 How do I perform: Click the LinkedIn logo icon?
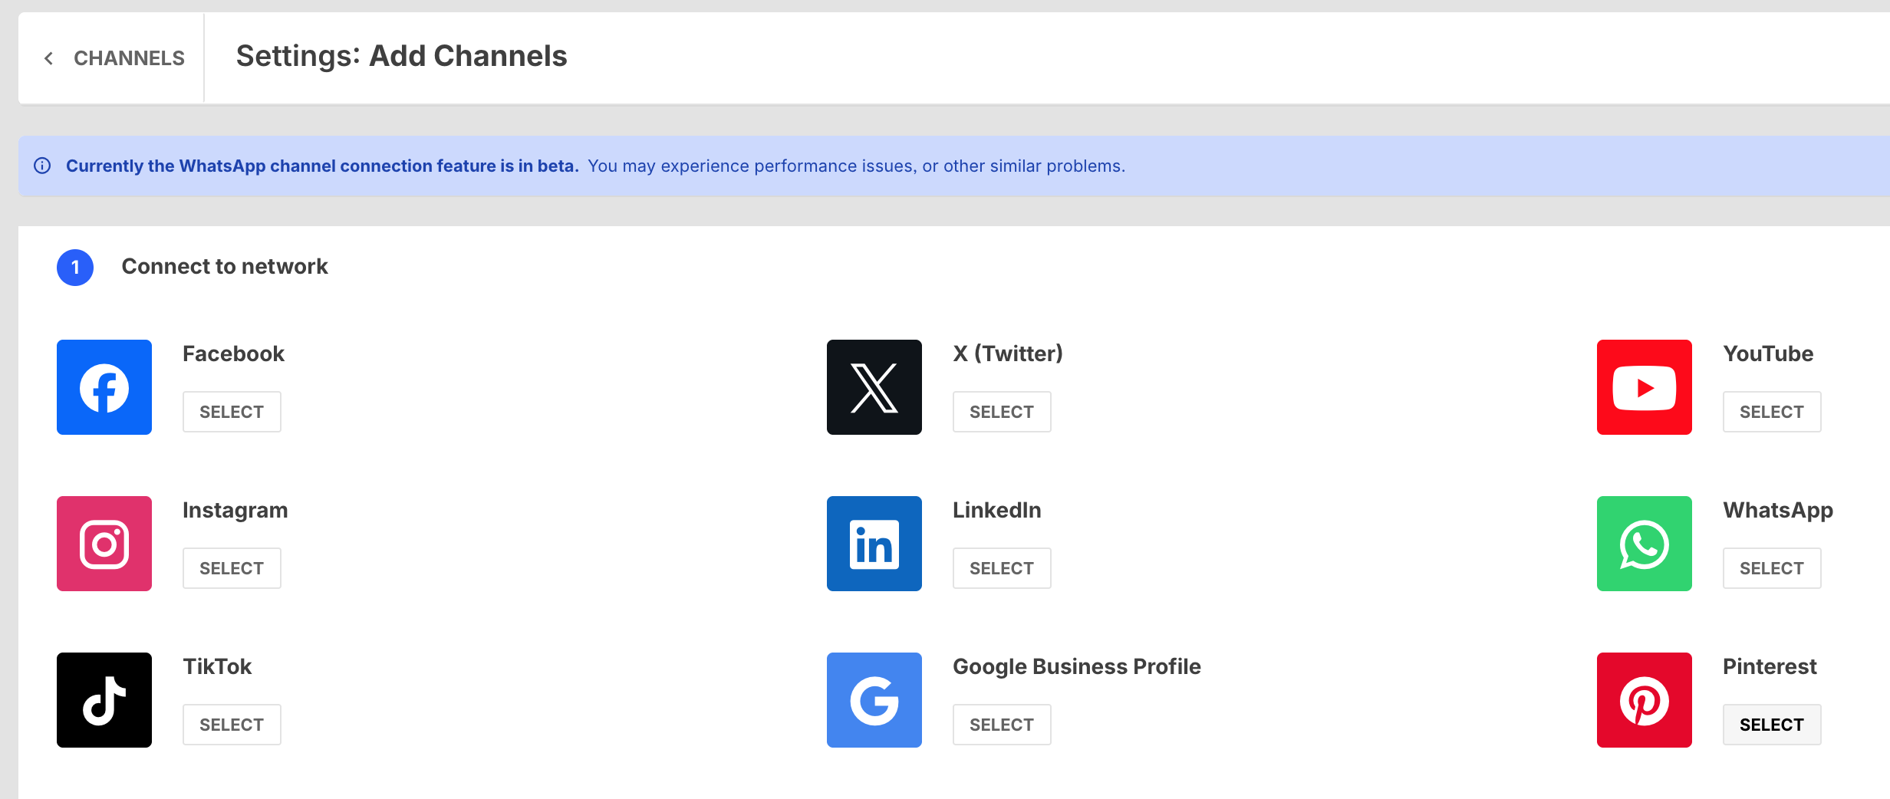pos(874,544)
